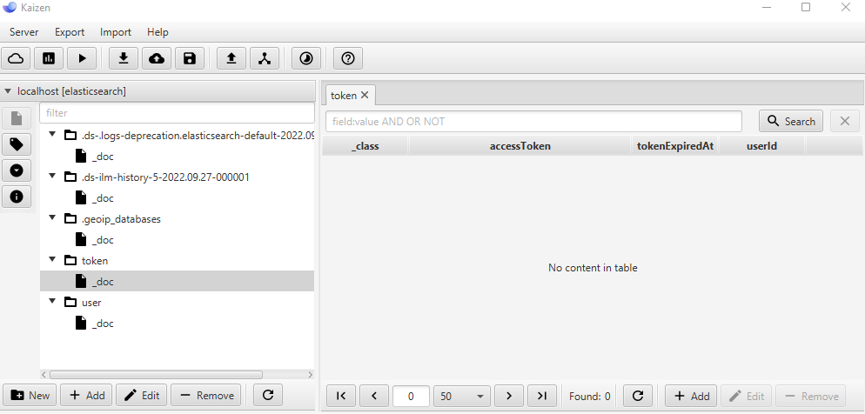This screenshot has width=865, height=414.
Task: Open the bar chart statistics toolbar icon
Action: (x=49, y=58)
